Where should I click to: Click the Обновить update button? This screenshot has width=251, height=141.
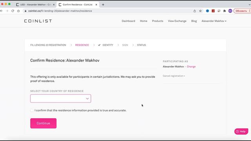point(241,11)
